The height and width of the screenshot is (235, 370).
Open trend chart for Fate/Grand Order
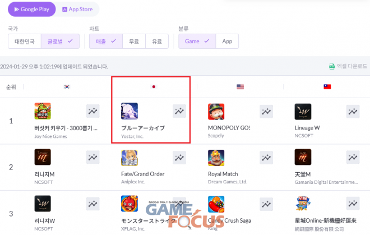pos(179,158)
